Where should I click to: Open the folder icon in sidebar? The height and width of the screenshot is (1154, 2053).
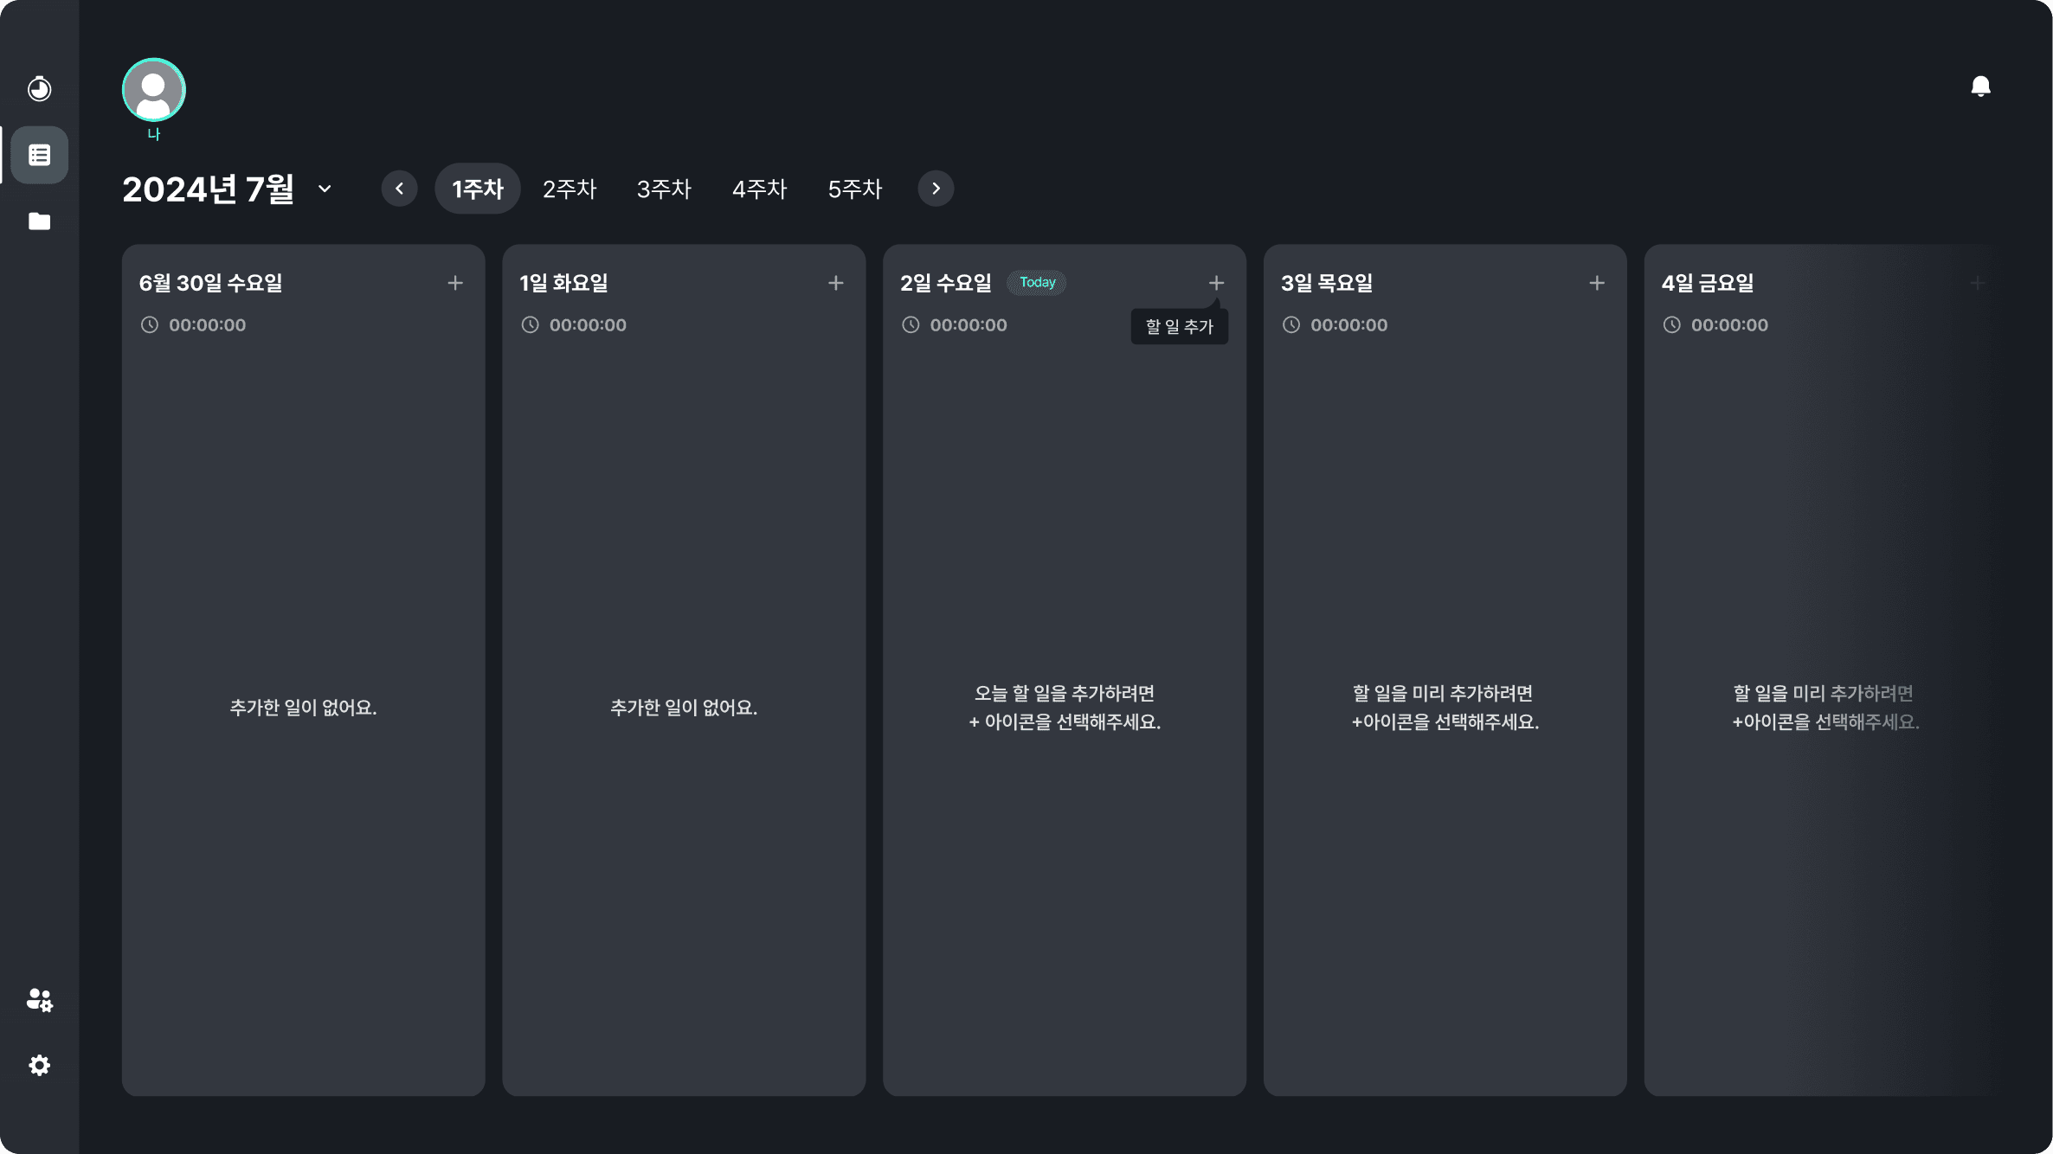tap(39, 221)
